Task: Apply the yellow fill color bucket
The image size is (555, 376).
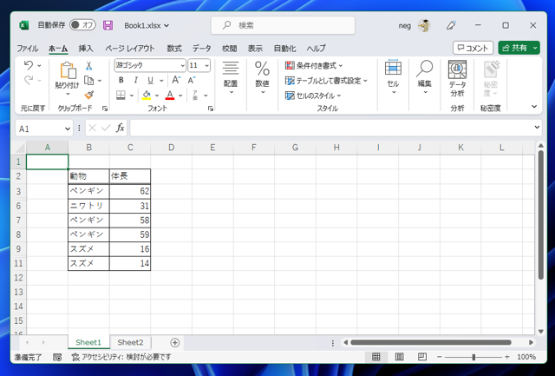Action: pyautogui.click(x=147, y=96)
